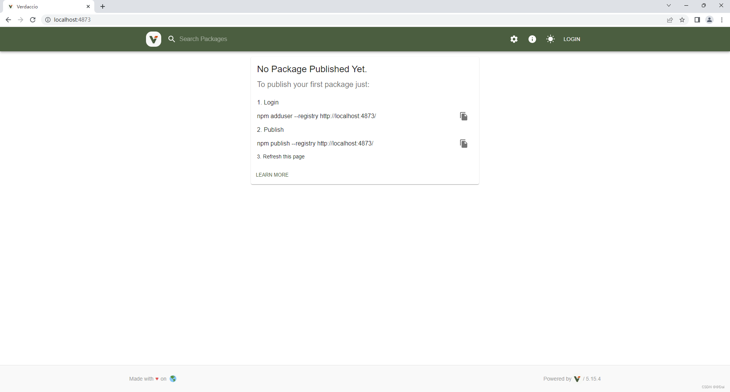Bookmark this page with star icon
The height and width of the screenshot is (392, 730).
[x=682, y=20]
